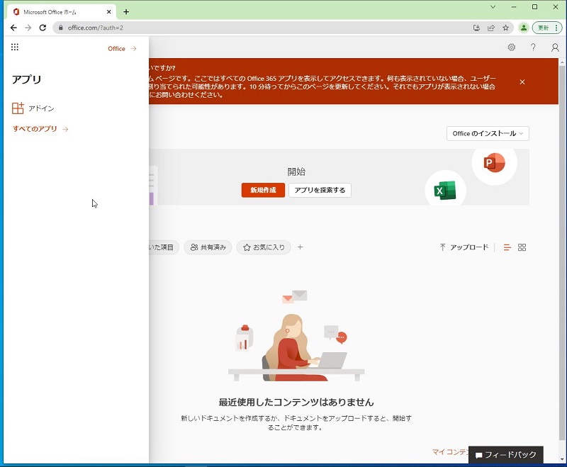
Task: Add a new filter with plus icon
Action: click(x=300, y=247)
